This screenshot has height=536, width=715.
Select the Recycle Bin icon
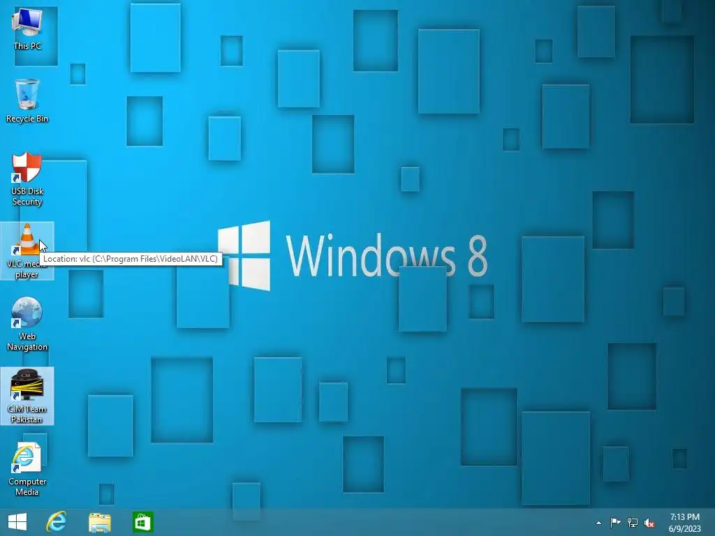click(x=27, y=94)
